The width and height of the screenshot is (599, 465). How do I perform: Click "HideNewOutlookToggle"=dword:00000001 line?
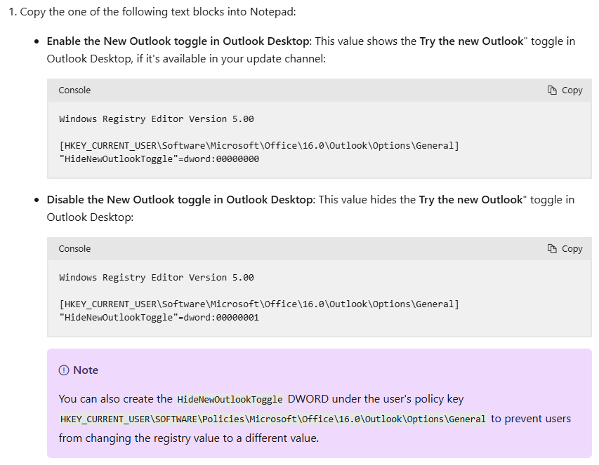pyautogui.click(x=159, y=318)
